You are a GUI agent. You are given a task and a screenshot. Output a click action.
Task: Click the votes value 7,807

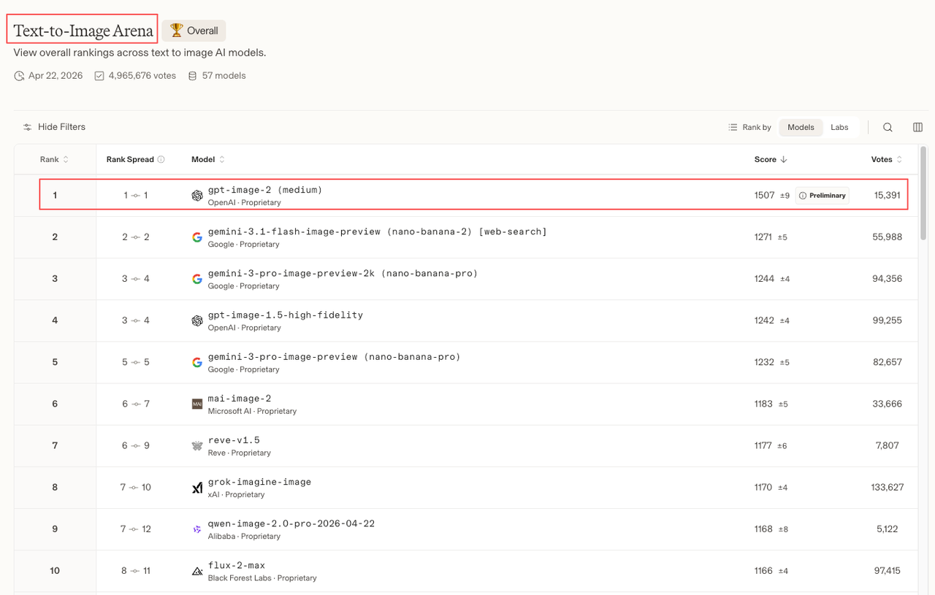[x=887, y=445]
